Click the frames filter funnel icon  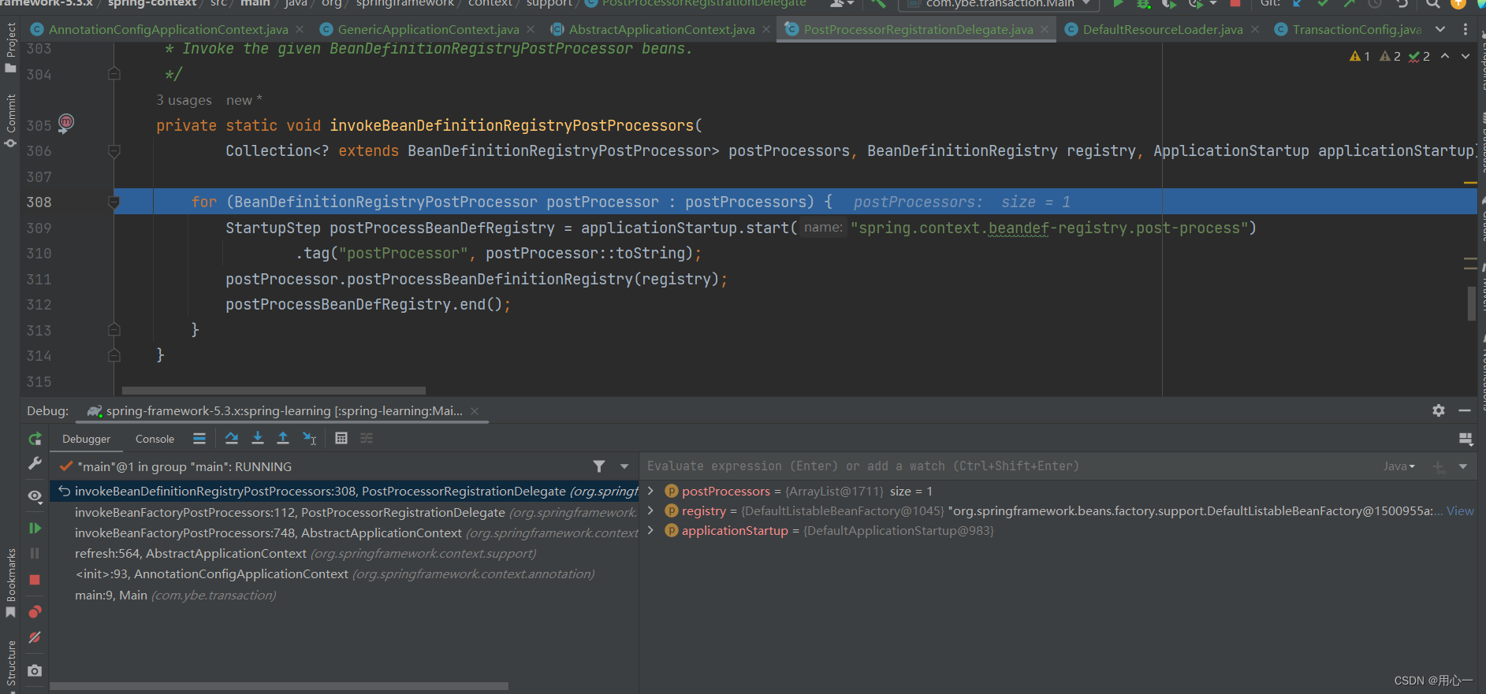(599, 466)
